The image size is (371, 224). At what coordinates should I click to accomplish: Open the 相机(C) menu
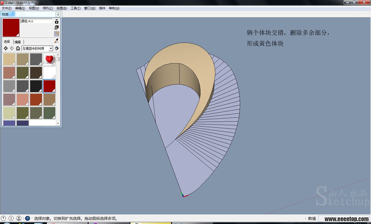tap(48, 8)
